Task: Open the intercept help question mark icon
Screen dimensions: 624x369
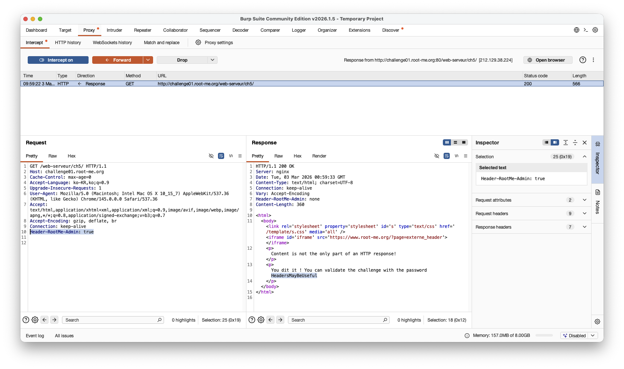Action: [583, 60]
